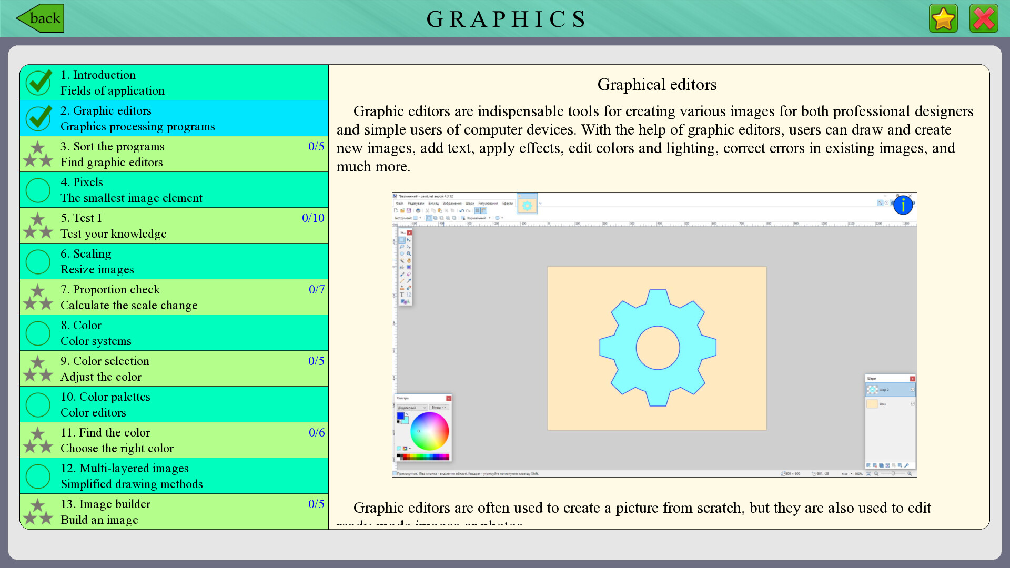The height and width of the screenshot is (568, 1010).
Task: Select the Paintbrush tool in the toolbox
Action: [402, 274]
